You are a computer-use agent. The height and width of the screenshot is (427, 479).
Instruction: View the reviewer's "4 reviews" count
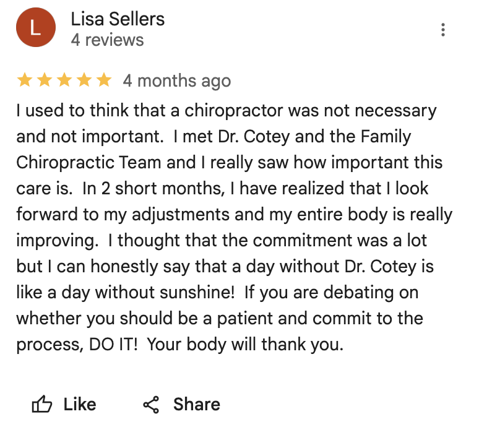pyautogui.click(x=107, y=40)
